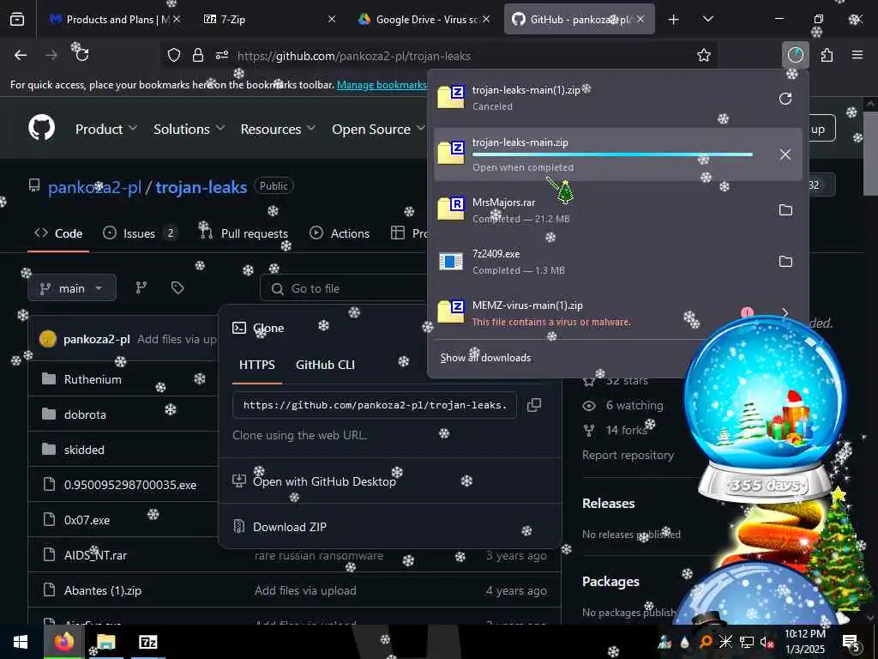
Task: Open the skidded folder
Action: click(x=84, y=450)
